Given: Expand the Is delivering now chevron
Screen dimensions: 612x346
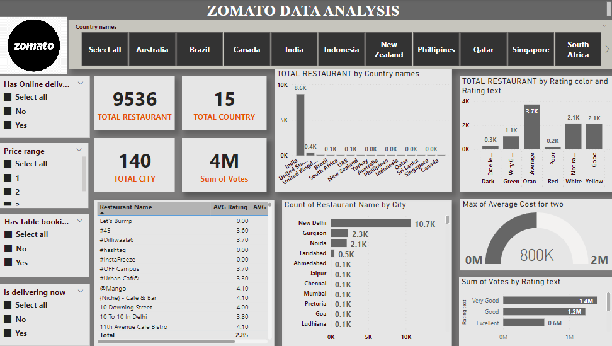Looking at the screenshot, I should 81,292.
